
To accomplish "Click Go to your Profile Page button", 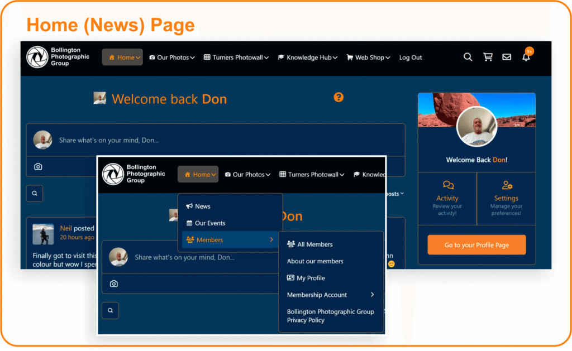I will point(476,245).
